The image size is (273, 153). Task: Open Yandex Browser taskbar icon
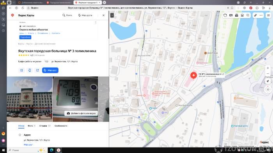point(58,150)
